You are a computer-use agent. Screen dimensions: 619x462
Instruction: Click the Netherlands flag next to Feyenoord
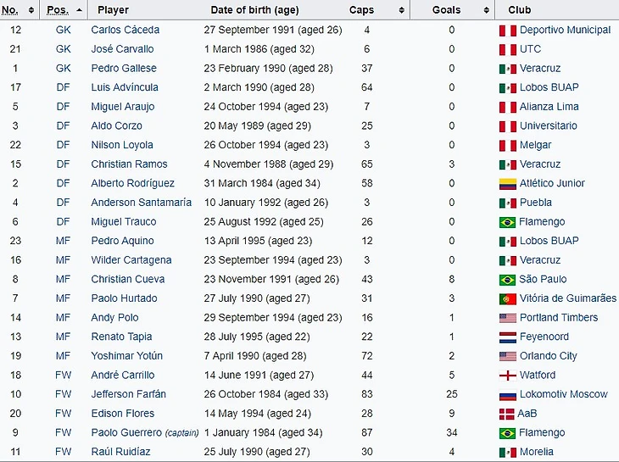pos(507,337)
